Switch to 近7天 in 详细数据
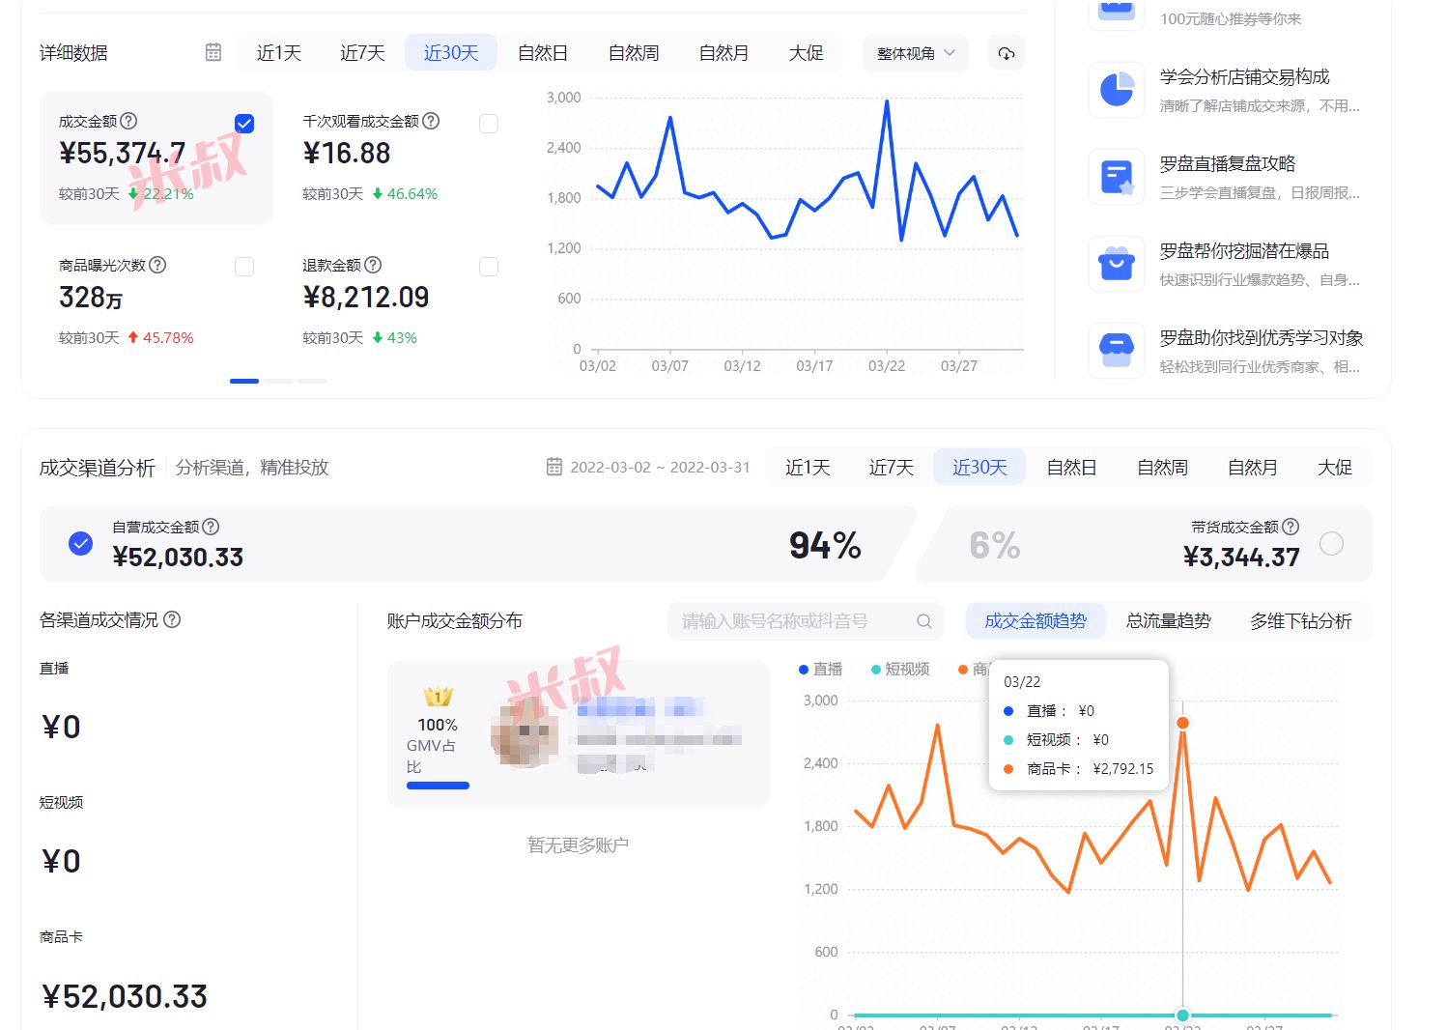The image size is (1447, 1030). (x=362, y=53)
